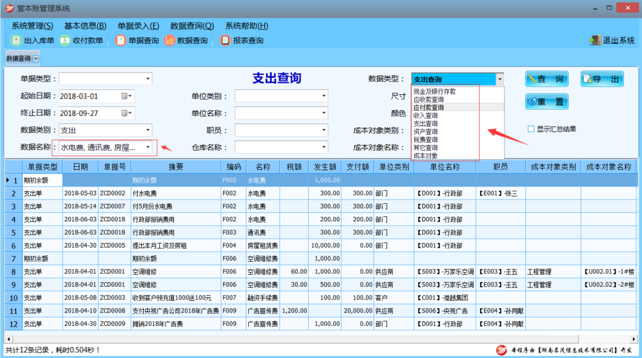Click the 单位名称 column header
The width and height of the screenshot is (642, 358).
(445, 167)
